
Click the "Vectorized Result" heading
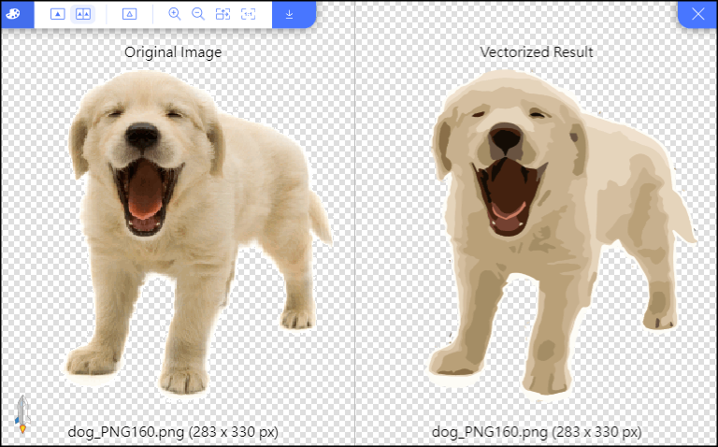[537, 52]
